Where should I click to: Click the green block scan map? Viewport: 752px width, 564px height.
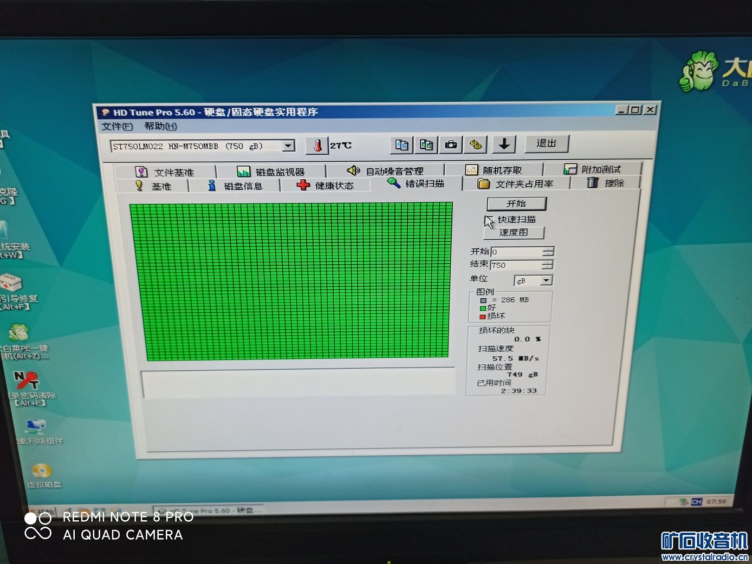pyautogui.click(x=291, y=280)
